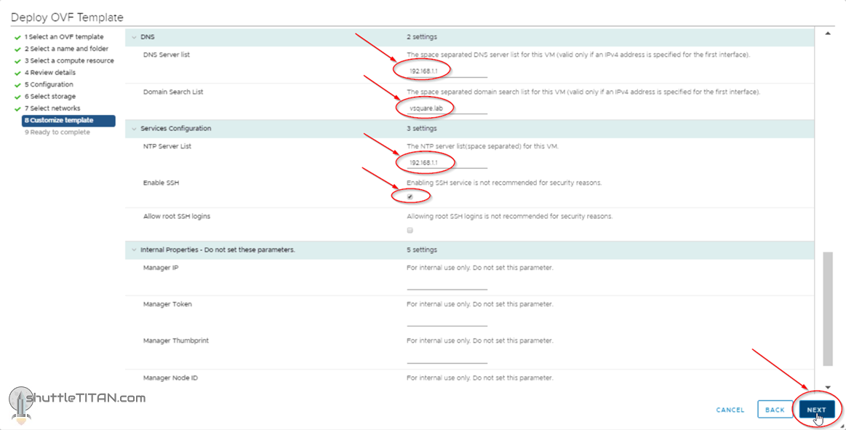
Task: Click green checkmark beside Select an OVF template
Action: coord(17,37)
